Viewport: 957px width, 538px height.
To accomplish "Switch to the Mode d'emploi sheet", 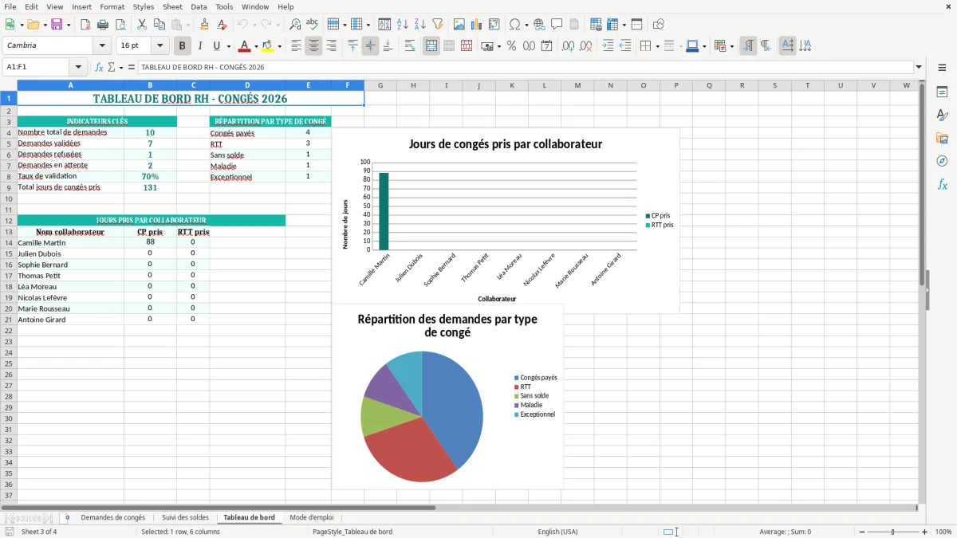I will (312, 517).
